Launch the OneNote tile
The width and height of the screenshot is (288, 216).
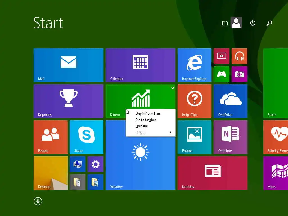(231, 137)
